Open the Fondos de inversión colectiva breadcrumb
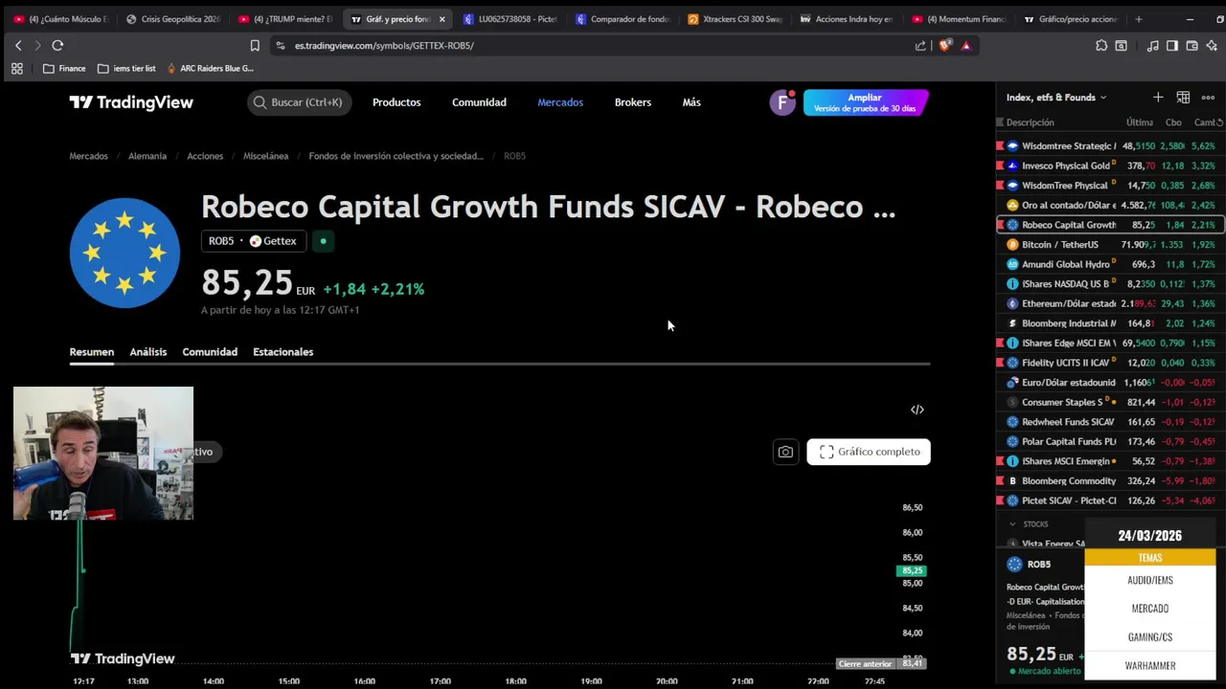This screenshot has height=689, width=1226. (396, 156)
